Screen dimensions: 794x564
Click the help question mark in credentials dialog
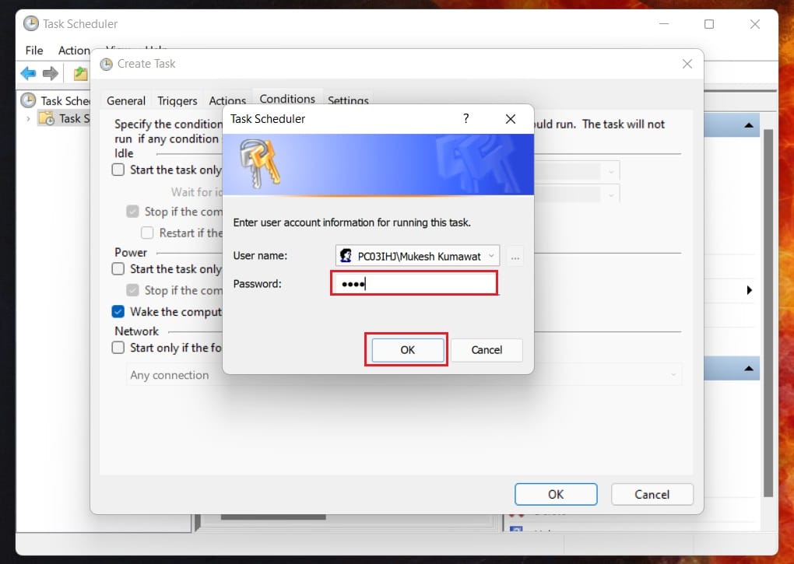(466, 119)
